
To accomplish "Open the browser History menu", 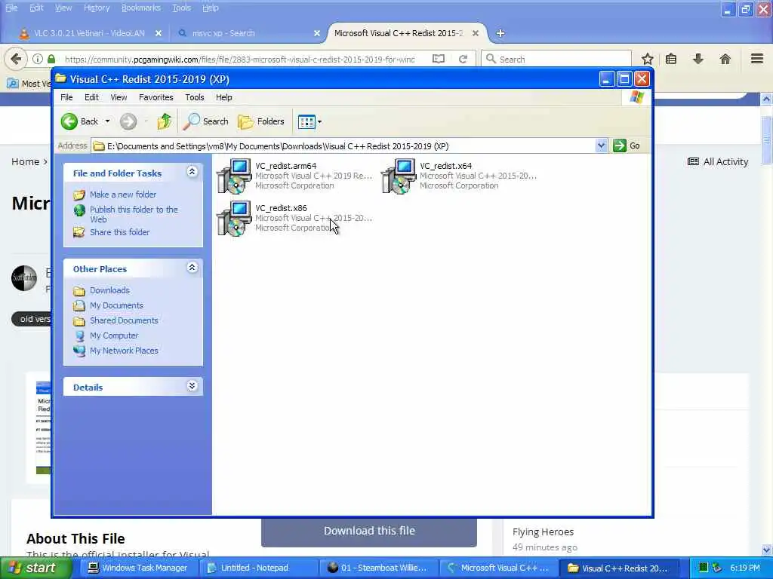I will tap(97, 8).
